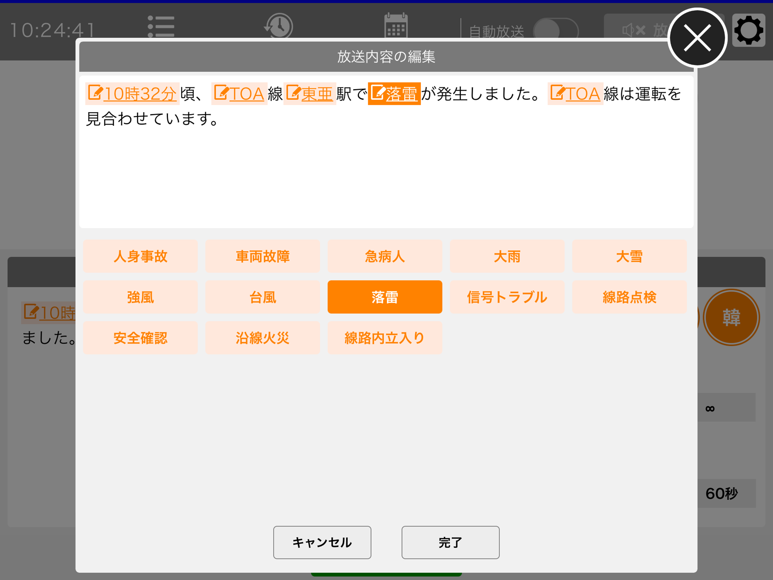Close the edit dialog with the X icon

click(697, 38)
